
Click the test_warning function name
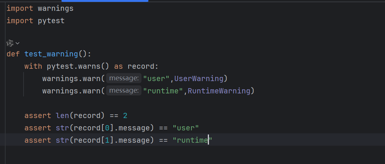51,54
